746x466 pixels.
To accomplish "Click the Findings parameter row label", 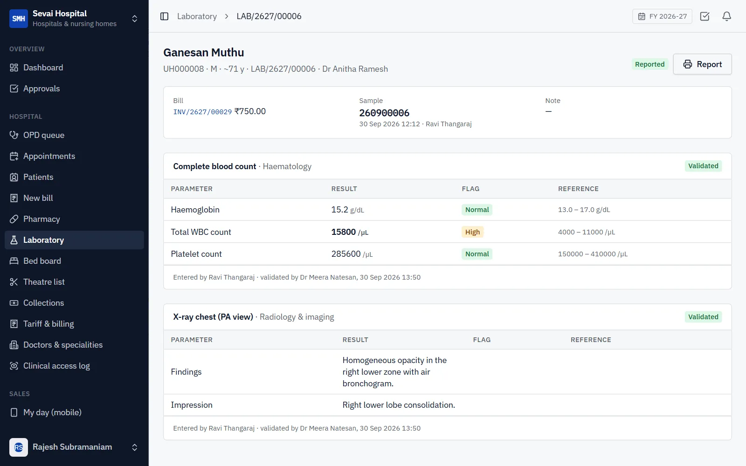I will pos(186,372).
